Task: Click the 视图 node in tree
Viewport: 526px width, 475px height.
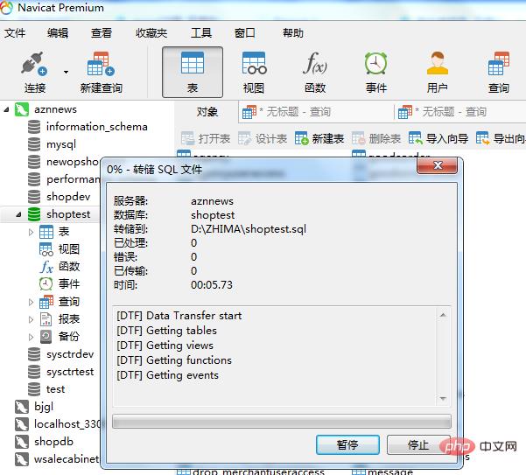Action: [x=60, y=249]
